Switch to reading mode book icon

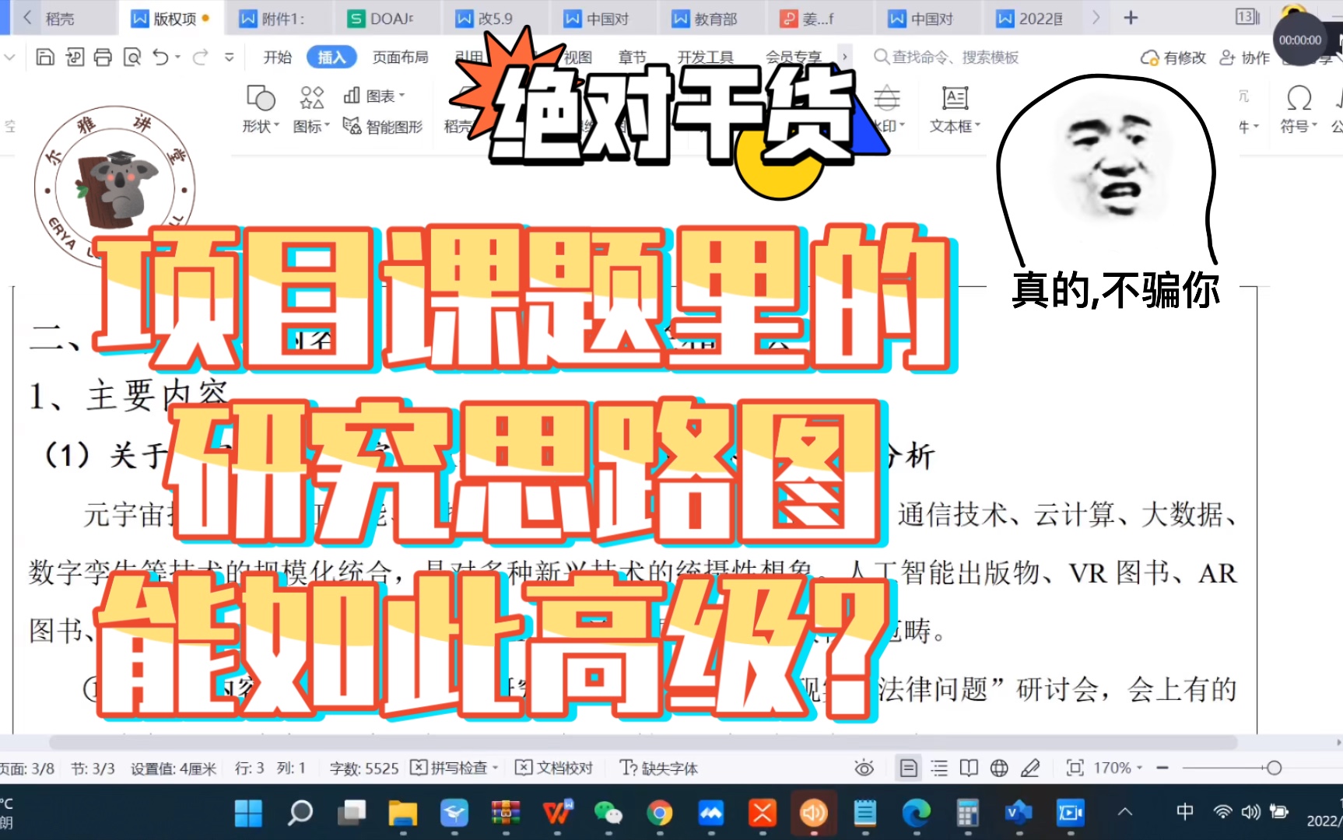coord(969,768)
